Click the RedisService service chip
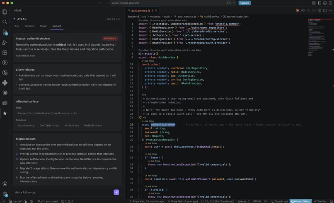The height and width of the screenshot is (203, 334). pos(93,126)
